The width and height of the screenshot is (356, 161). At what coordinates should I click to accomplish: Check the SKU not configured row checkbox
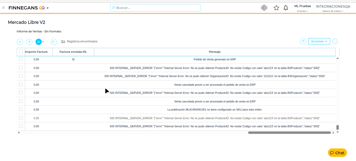point(21,109)
